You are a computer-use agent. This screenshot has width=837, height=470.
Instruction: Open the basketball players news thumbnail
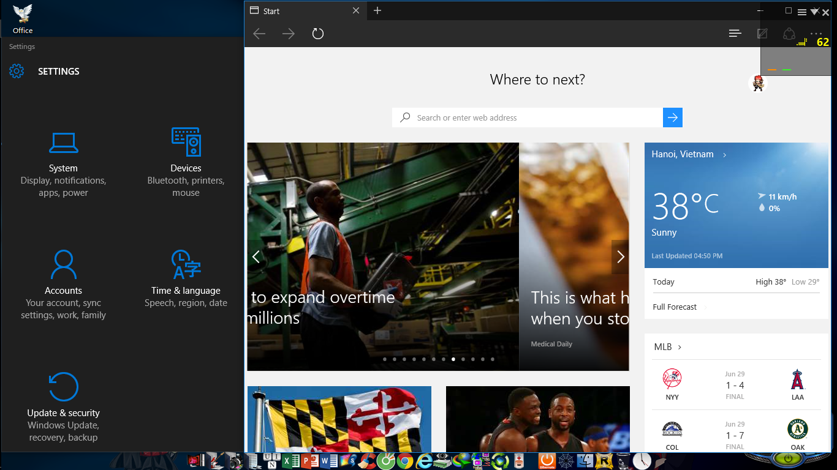(x=538, y=419)
